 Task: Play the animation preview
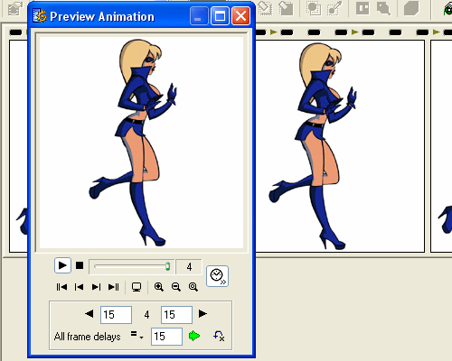62,265
